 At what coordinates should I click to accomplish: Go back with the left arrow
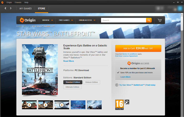[6, 8]
